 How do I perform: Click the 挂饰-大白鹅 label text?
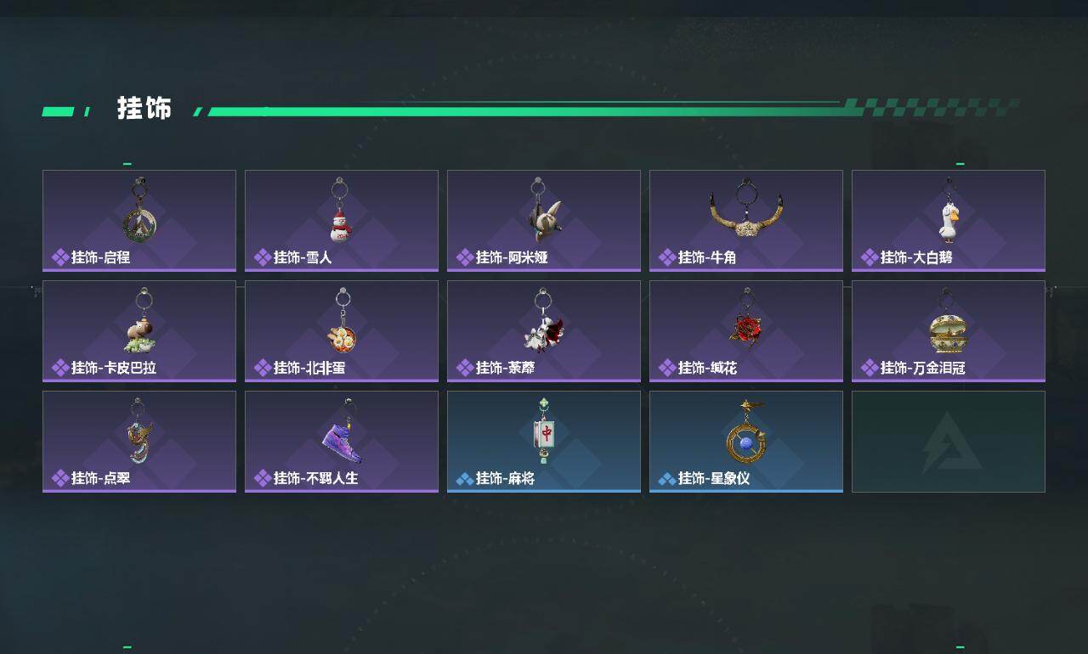(916, 257)
